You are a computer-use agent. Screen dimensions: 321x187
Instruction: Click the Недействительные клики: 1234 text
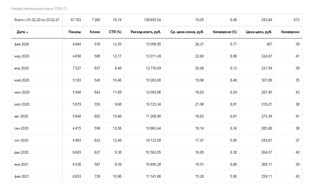click(36, 9)
